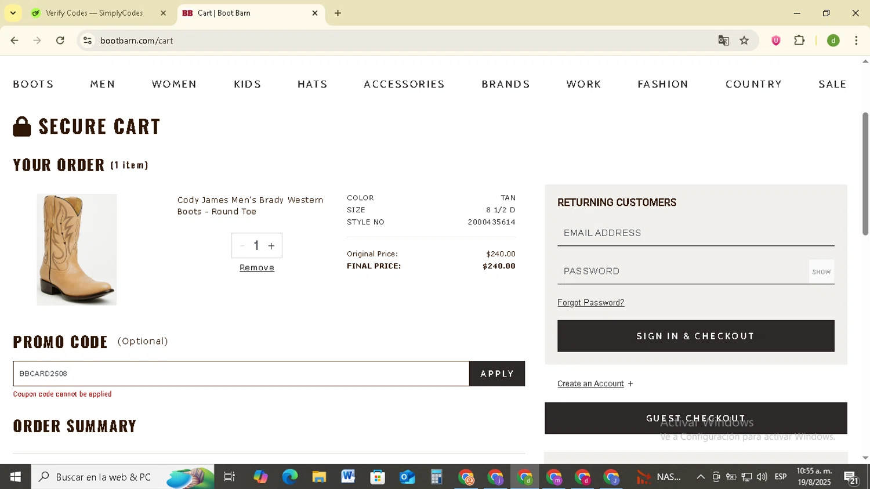Open the Chrome profile avatar
Image resolution: width=870 pixels, height=489 pixels.
[833, 41]
